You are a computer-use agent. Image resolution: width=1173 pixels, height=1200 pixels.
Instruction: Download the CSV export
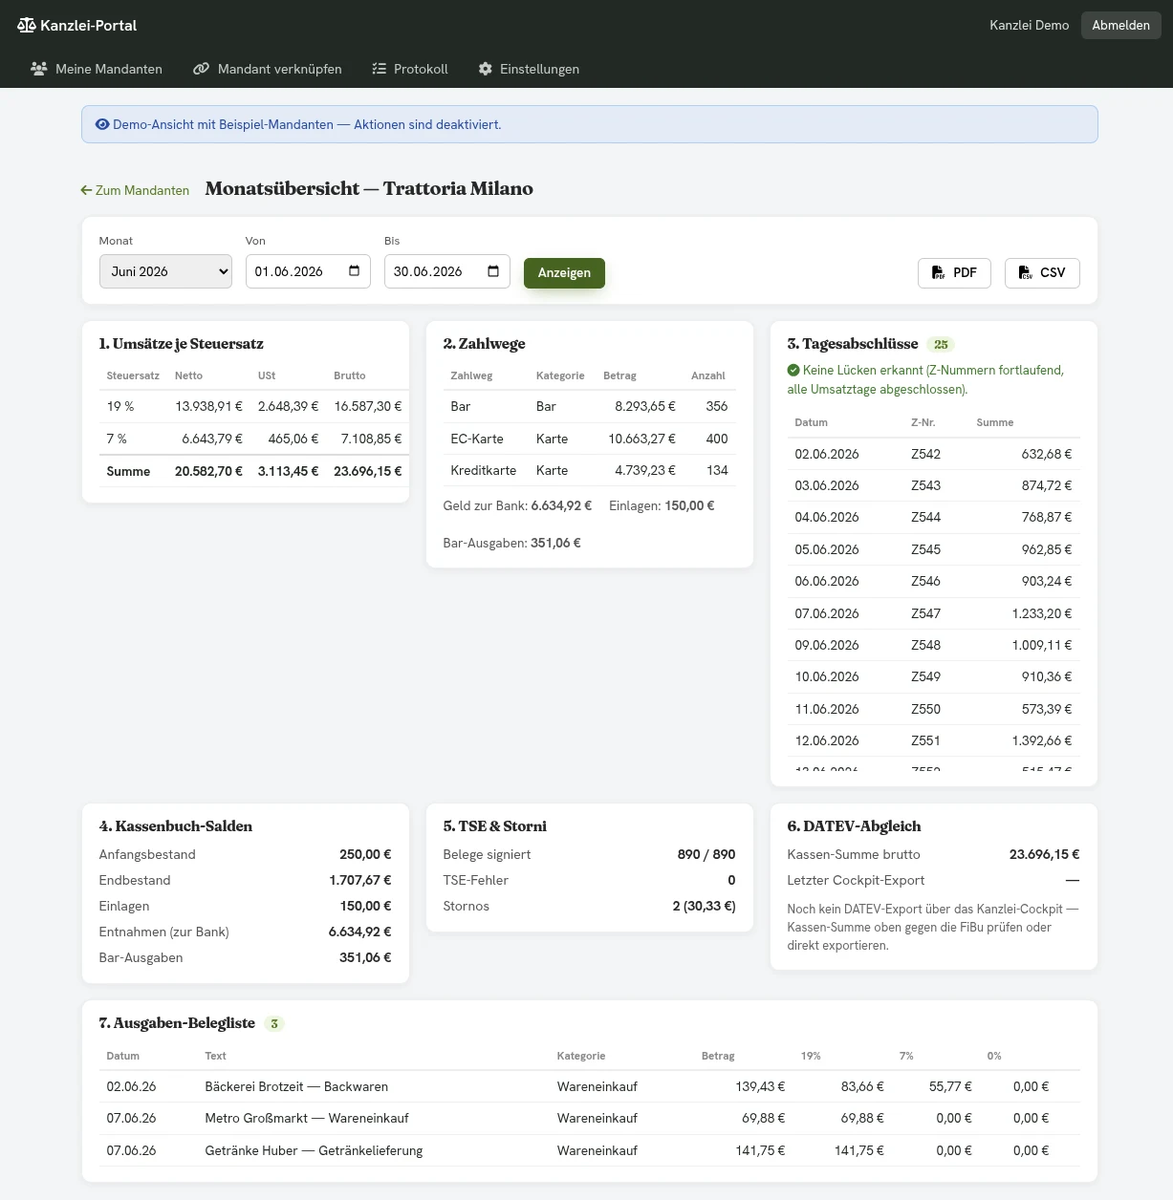tap(1042, 272)
